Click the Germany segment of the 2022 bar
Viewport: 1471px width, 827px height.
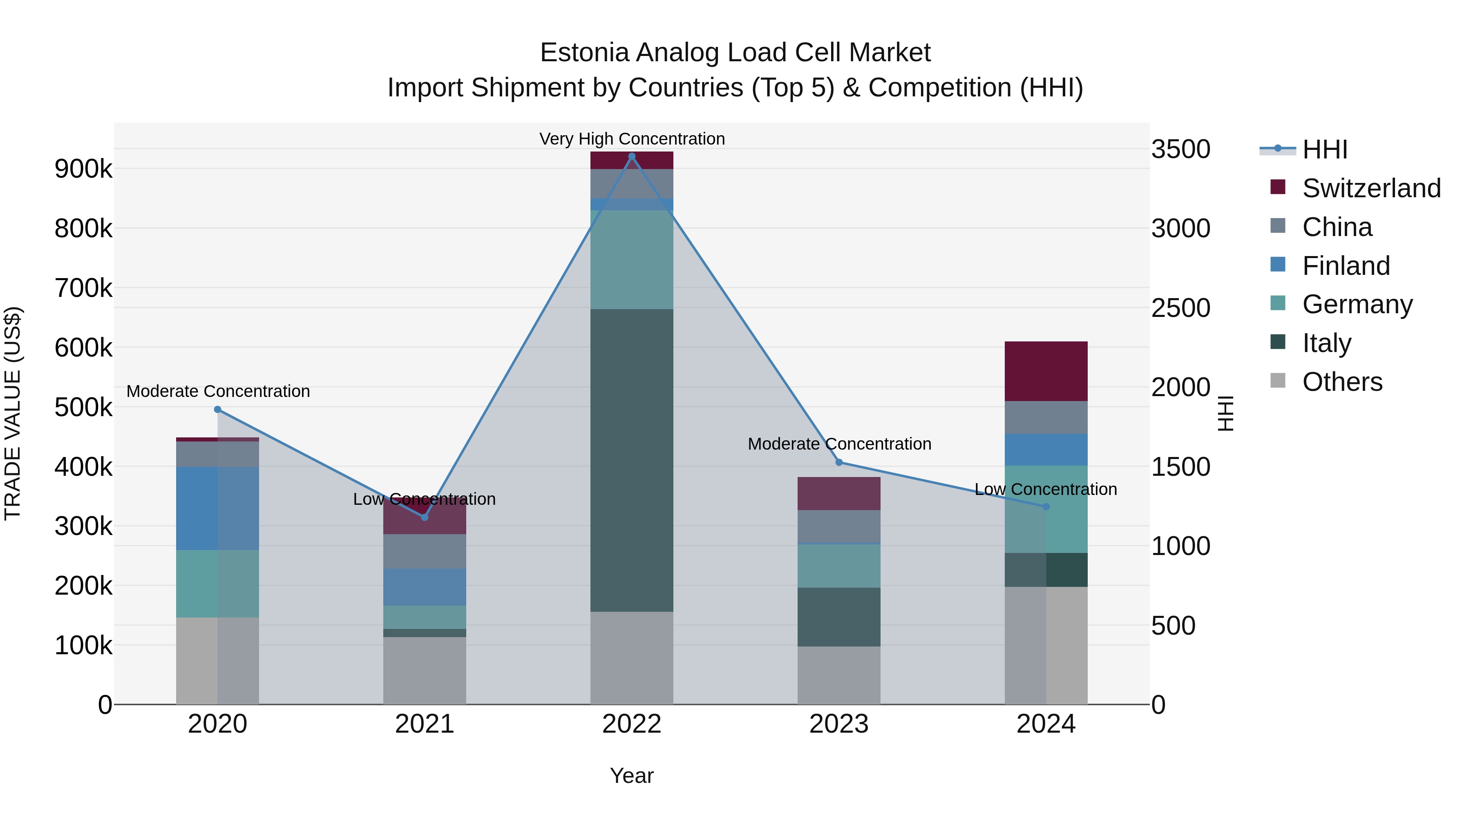[632, 260]
